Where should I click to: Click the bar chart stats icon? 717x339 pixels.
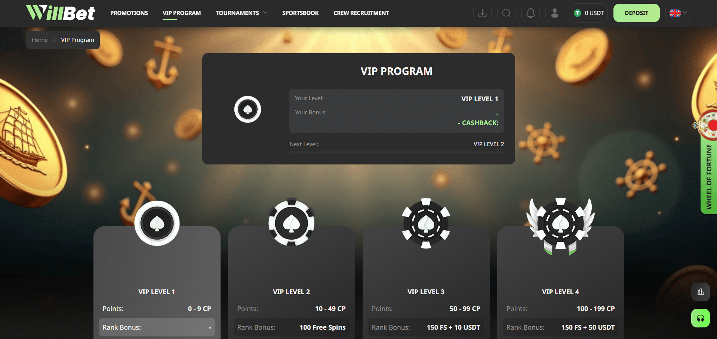click(x=701, y=292)
